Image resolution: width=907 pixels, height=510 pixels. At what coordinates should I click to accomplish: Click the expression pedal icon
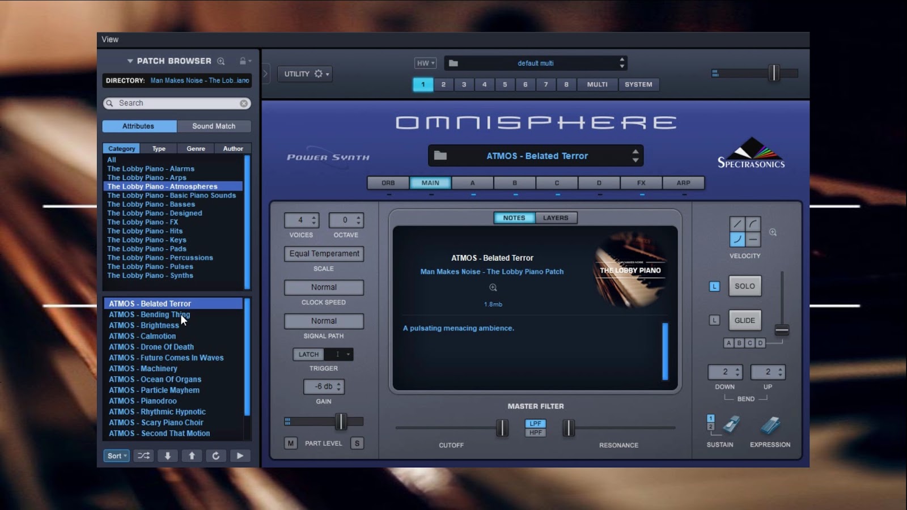click(x=769, y=425)
